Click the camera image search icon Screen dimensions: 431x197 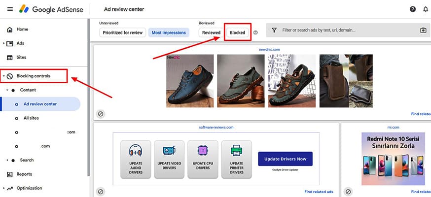(x=423, y=30)
